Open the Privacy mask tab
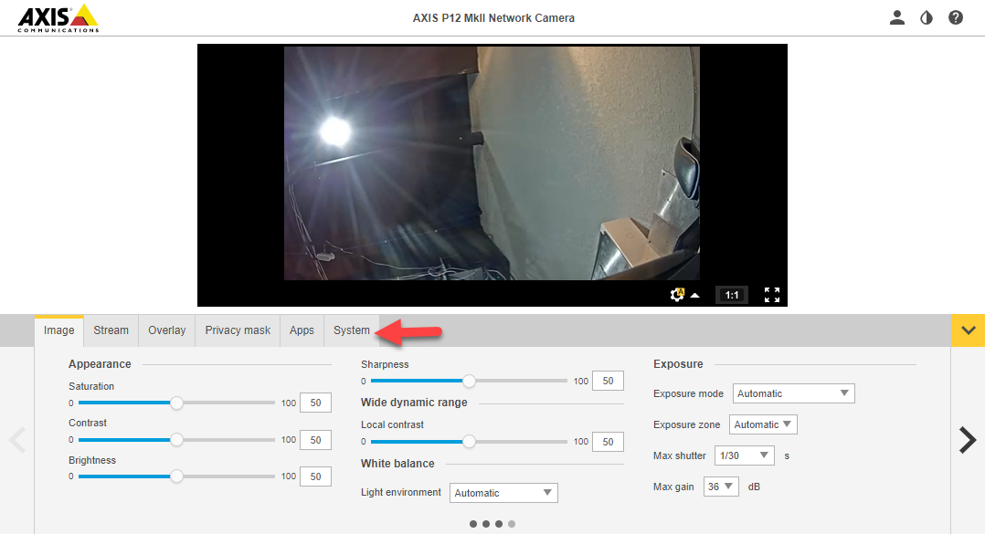985x534 pixels. [x=238, y=330]
